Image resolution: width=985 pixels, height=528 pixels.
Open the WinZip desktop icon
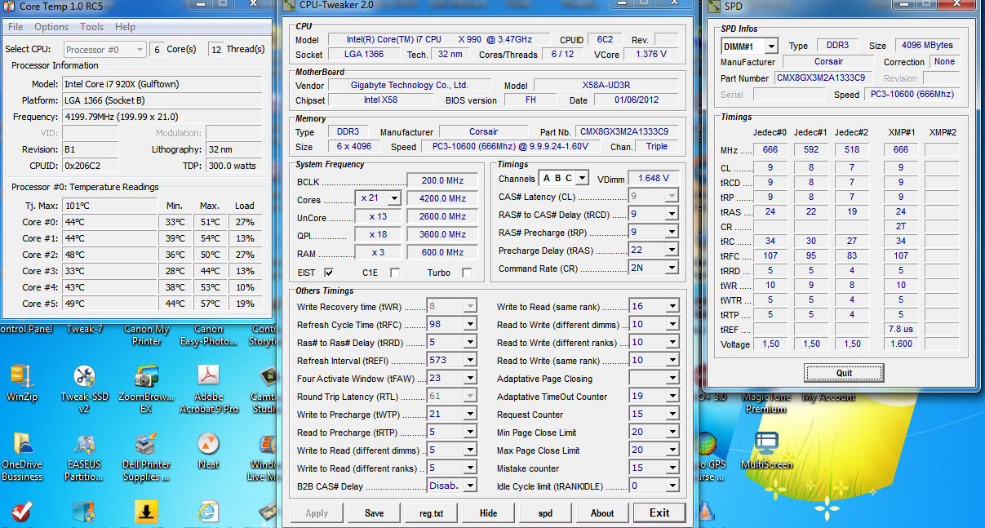[x=22, y=376]
